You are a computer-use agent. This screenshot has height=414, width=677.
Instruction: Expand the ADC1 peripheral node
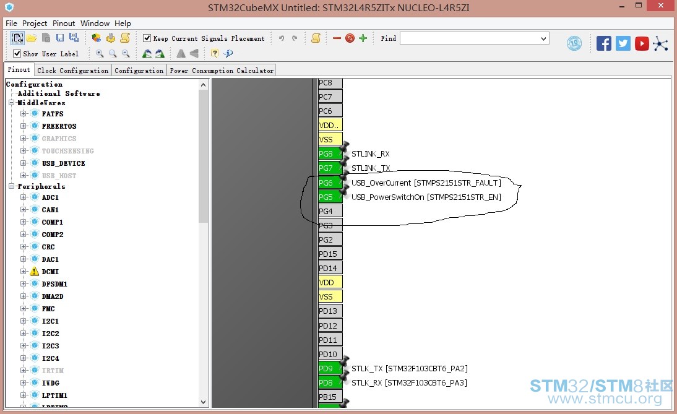pos(24,197)
